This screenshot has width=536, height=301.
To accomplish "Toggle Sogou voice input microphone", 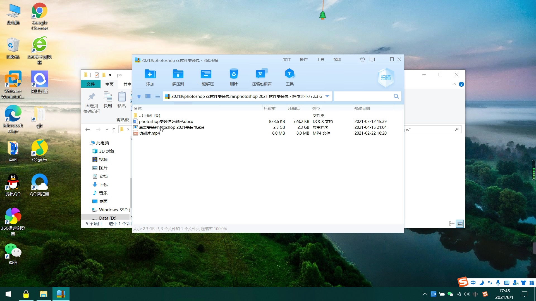I will (498, 283).
